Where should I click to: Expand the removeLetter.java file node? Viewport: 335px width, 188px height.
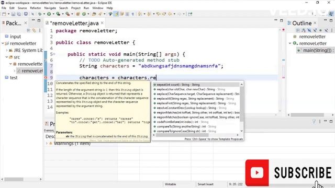click(x=14, y=71)
